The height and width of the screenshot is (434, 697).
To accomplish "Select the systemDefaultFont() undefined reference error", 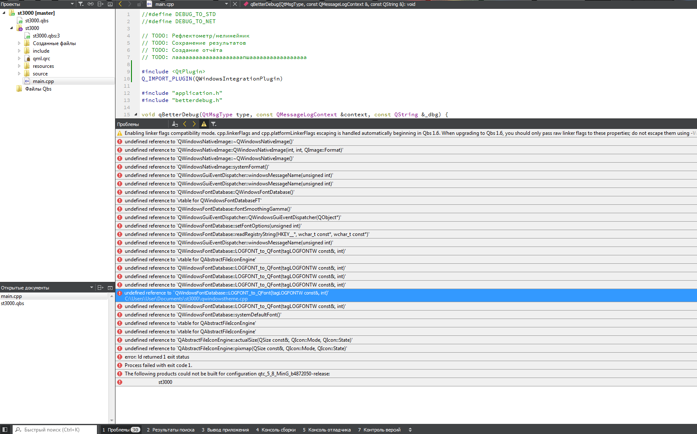I will tap(406, 315).
